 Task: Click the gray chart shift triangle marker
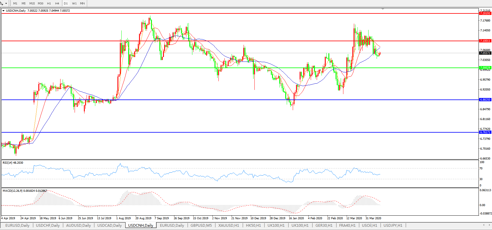point(383,9)
